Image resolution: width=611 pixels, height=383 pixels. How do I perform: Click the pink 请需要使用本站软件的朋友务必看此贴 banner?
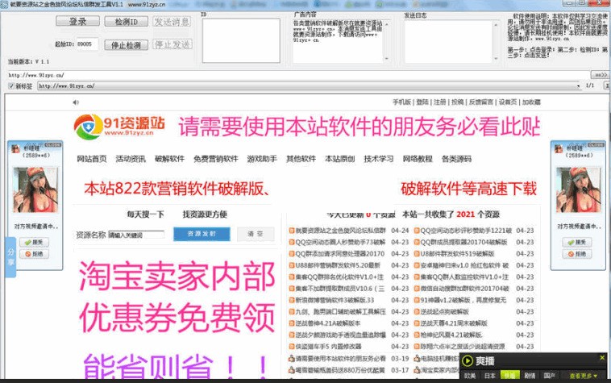359,127
